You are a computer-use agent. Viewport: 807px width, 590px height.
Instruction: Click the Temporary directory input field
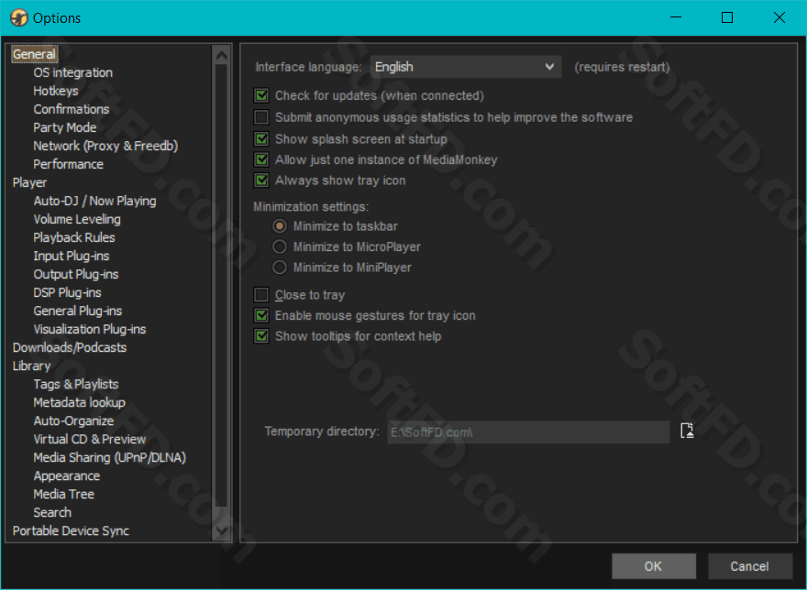(x=528, y=432)
